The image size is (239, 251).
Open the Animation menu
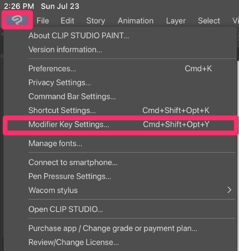(136, 21)
